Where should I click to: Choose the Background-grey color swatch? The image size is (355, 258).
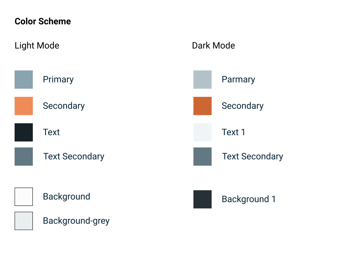[24, 221]
